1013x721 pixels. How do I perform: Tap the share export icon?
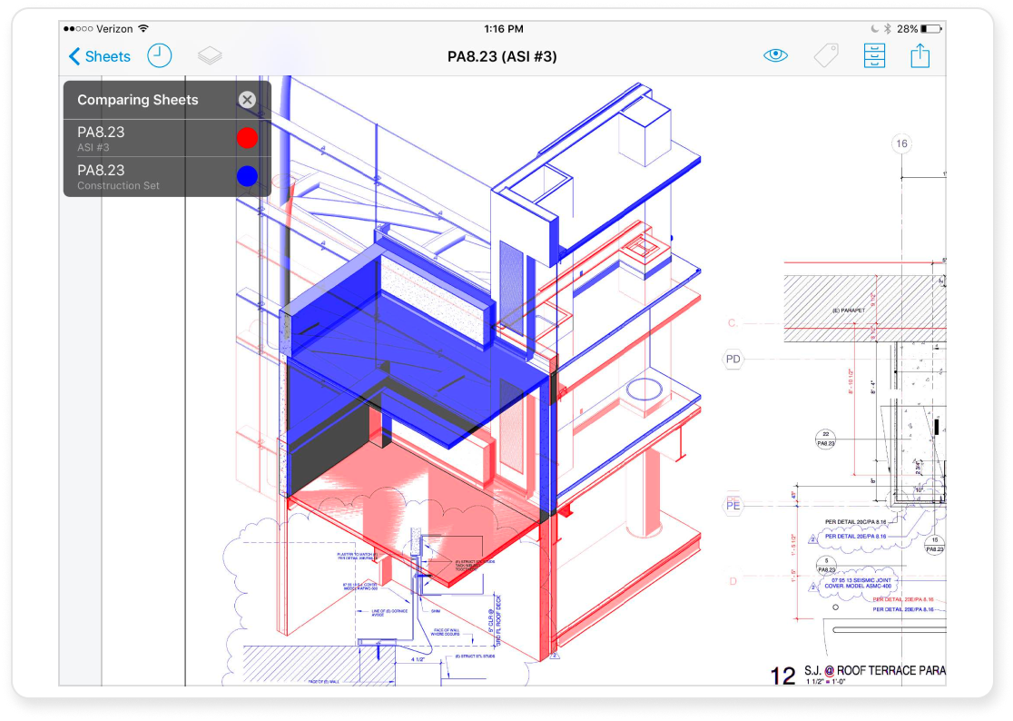[x=920, y=55]
